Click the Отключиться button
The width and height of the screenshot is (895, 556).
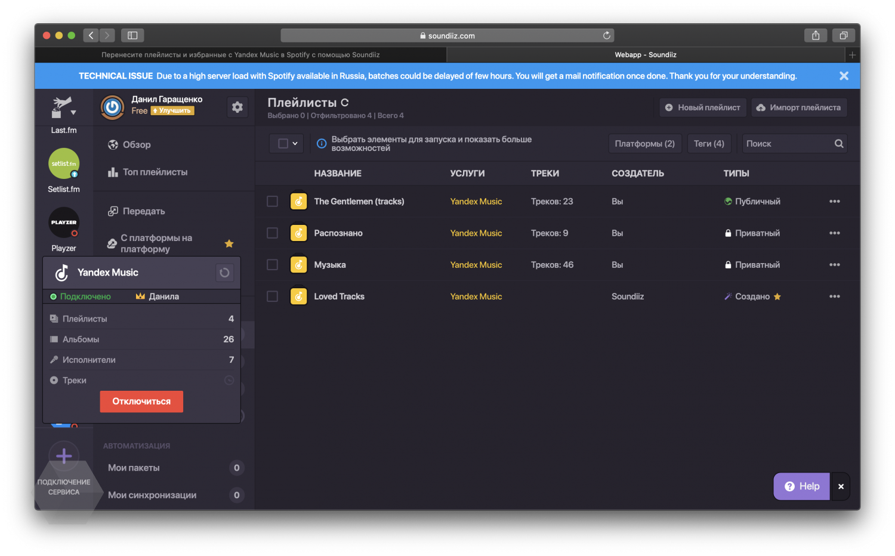tap(141, 401)
